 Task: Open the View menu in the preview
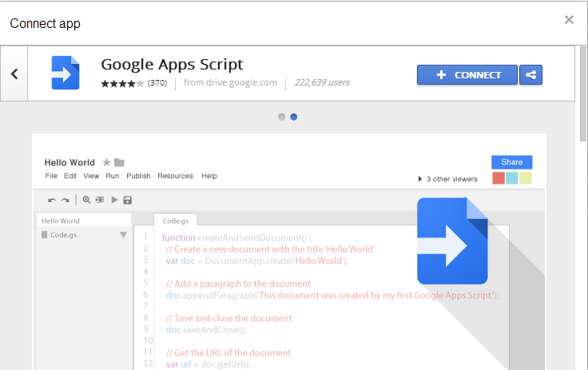click(x=91, y=176)
